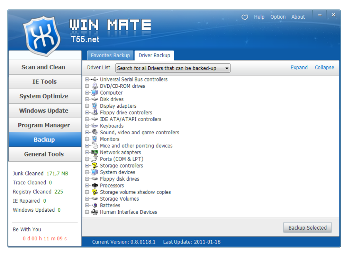Open the Program Manager section
Image resolution: width=353 pixels, height=259 pixels.
coord(45,125)
